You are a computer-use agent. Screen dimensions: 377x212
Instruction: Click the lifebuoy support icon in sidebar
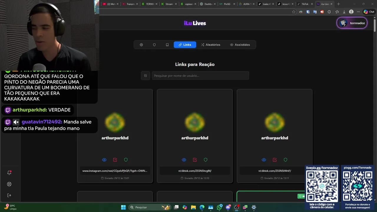point(9,184)
